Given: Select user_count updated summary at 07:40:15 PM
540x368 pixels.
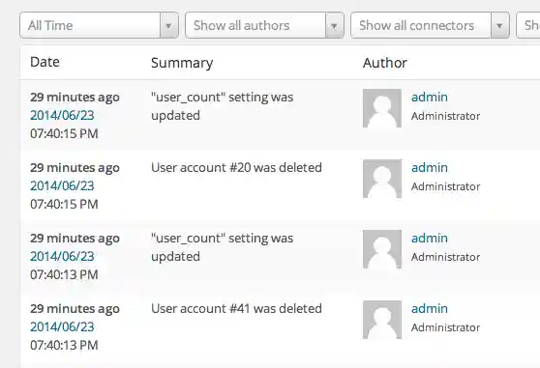Looking at the screenshot, I should pos(223,106).
